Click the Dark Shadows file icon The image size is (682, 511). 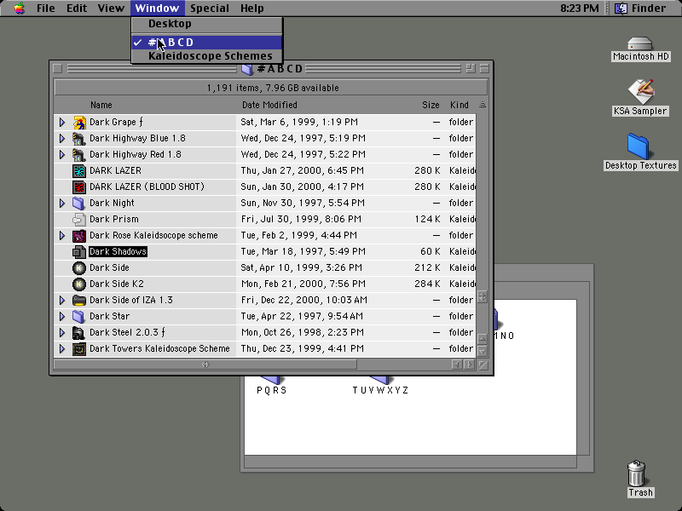[79, 251]
